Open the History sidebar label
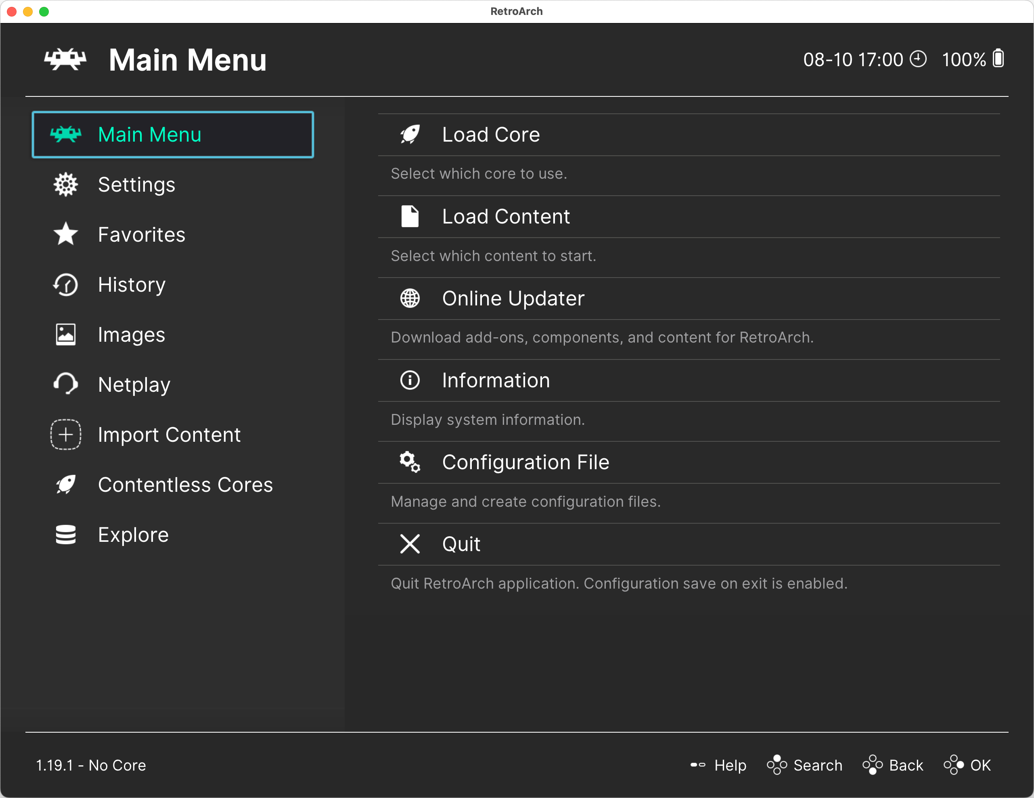Screen dimensions: 1034x798 pos(132,285)
